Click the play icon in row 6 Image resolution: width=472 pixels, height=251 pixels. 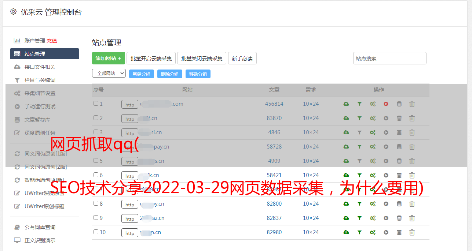pyautogui.click(x=386, y=175)
